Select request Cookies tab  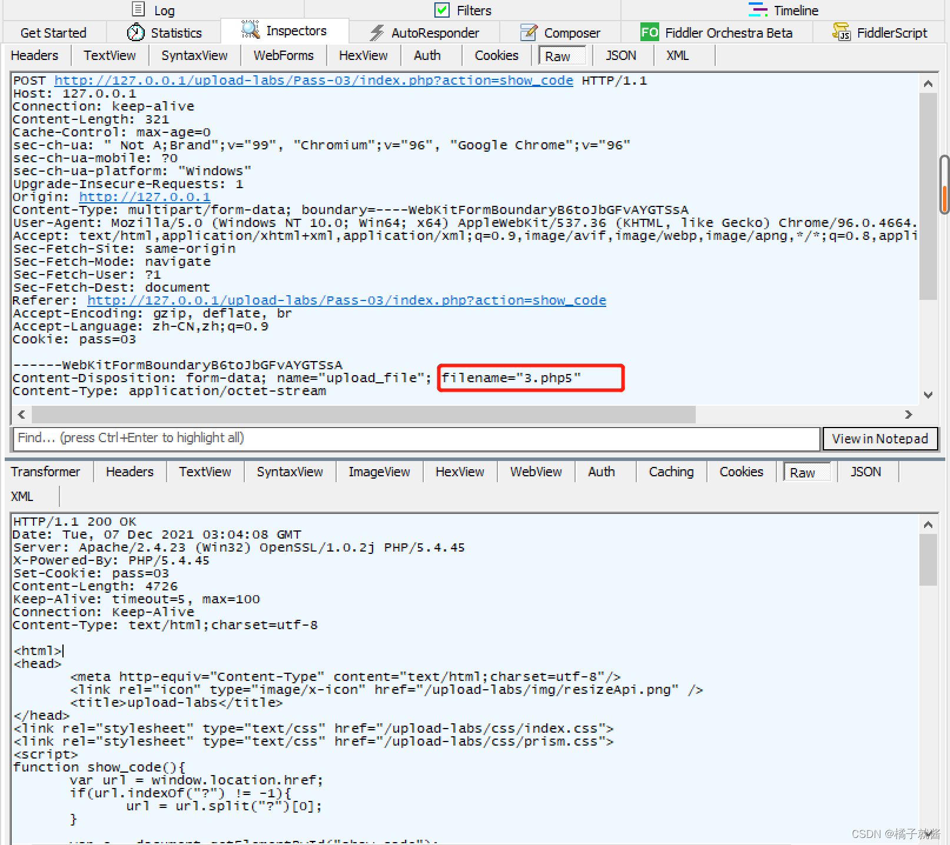(497, 55)
